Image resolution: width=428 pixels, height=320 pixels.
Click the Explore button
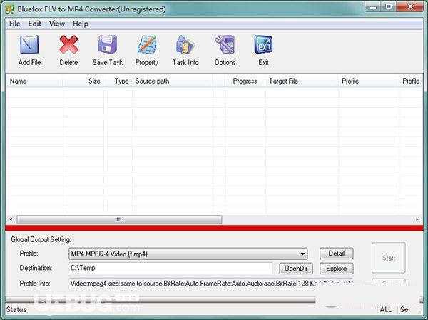coord(336,269)
